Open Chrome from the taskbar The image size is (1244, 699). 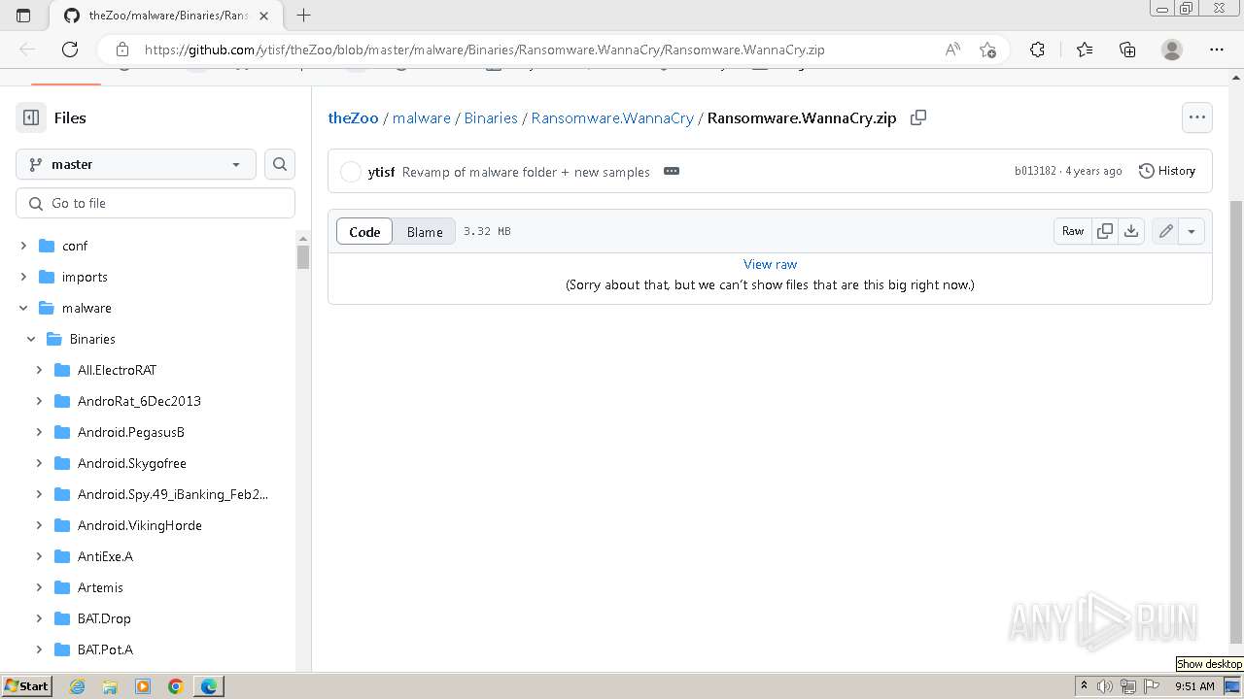click(x=176, y=686)
